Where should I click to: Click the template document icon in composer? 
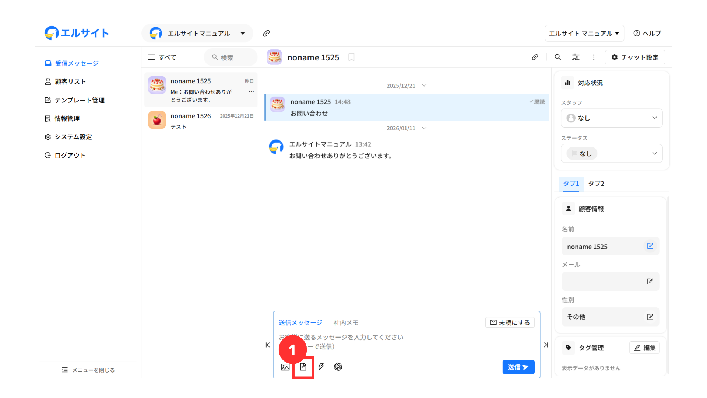(x=303, y=367)
